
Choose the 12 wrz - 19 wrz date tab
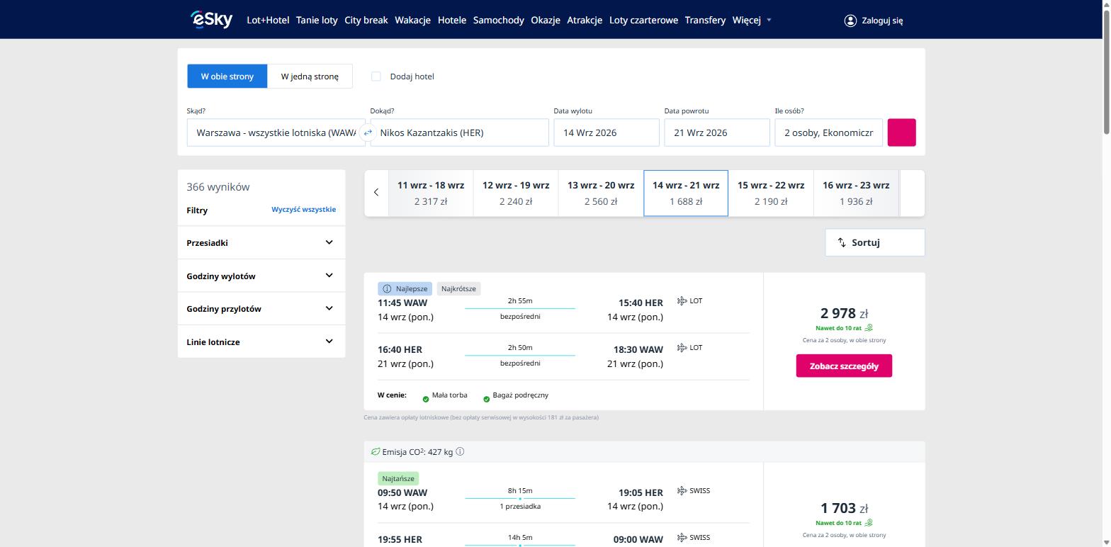click(x=516, y=193)
